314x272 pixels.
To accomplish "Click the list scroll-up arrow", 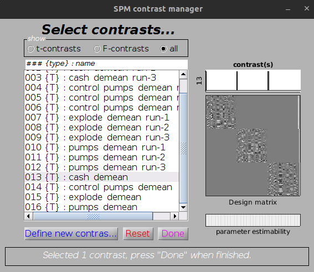I will pos(183,74).
